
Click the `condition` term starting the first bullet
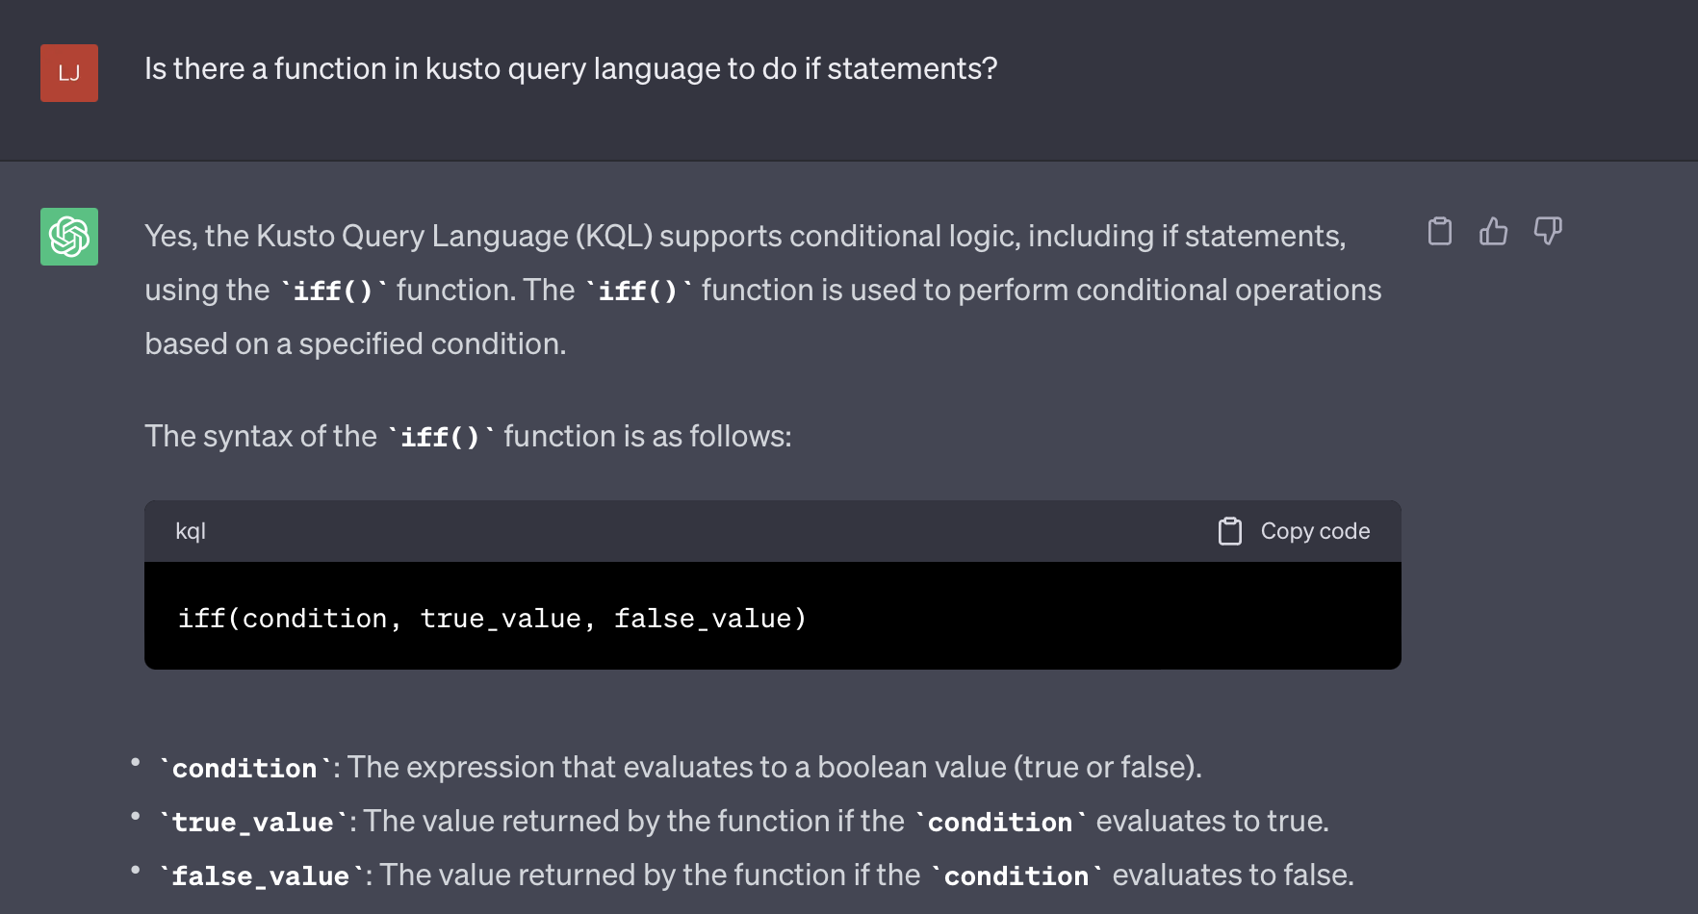click(x=244, y=768)
